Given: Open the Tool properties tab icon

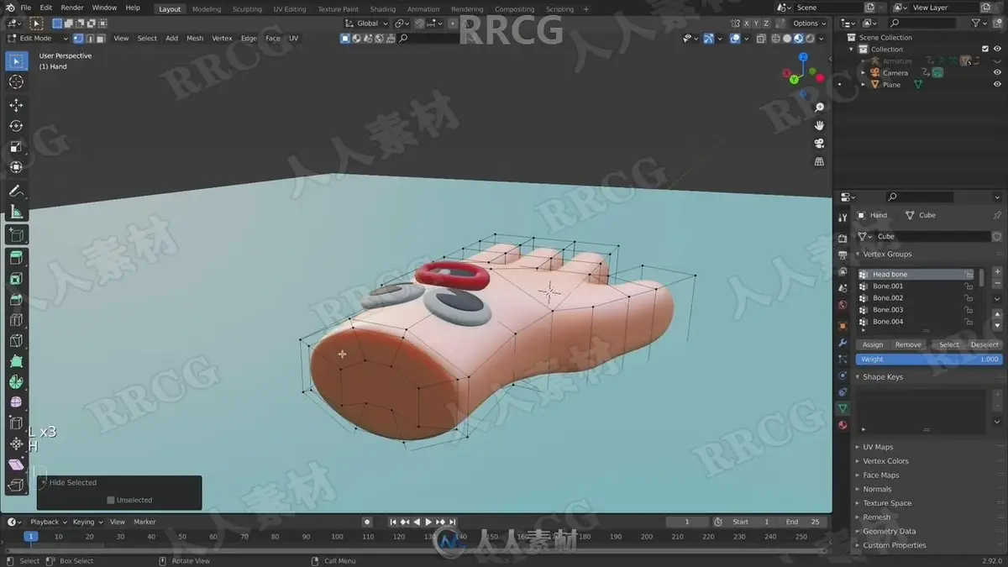Looking at the screenshot, I should (843, 218).
